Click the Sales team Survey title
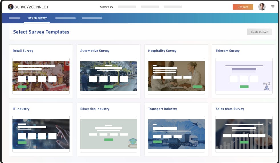This screenshot has width=280, height=163. tap(230, 109)
